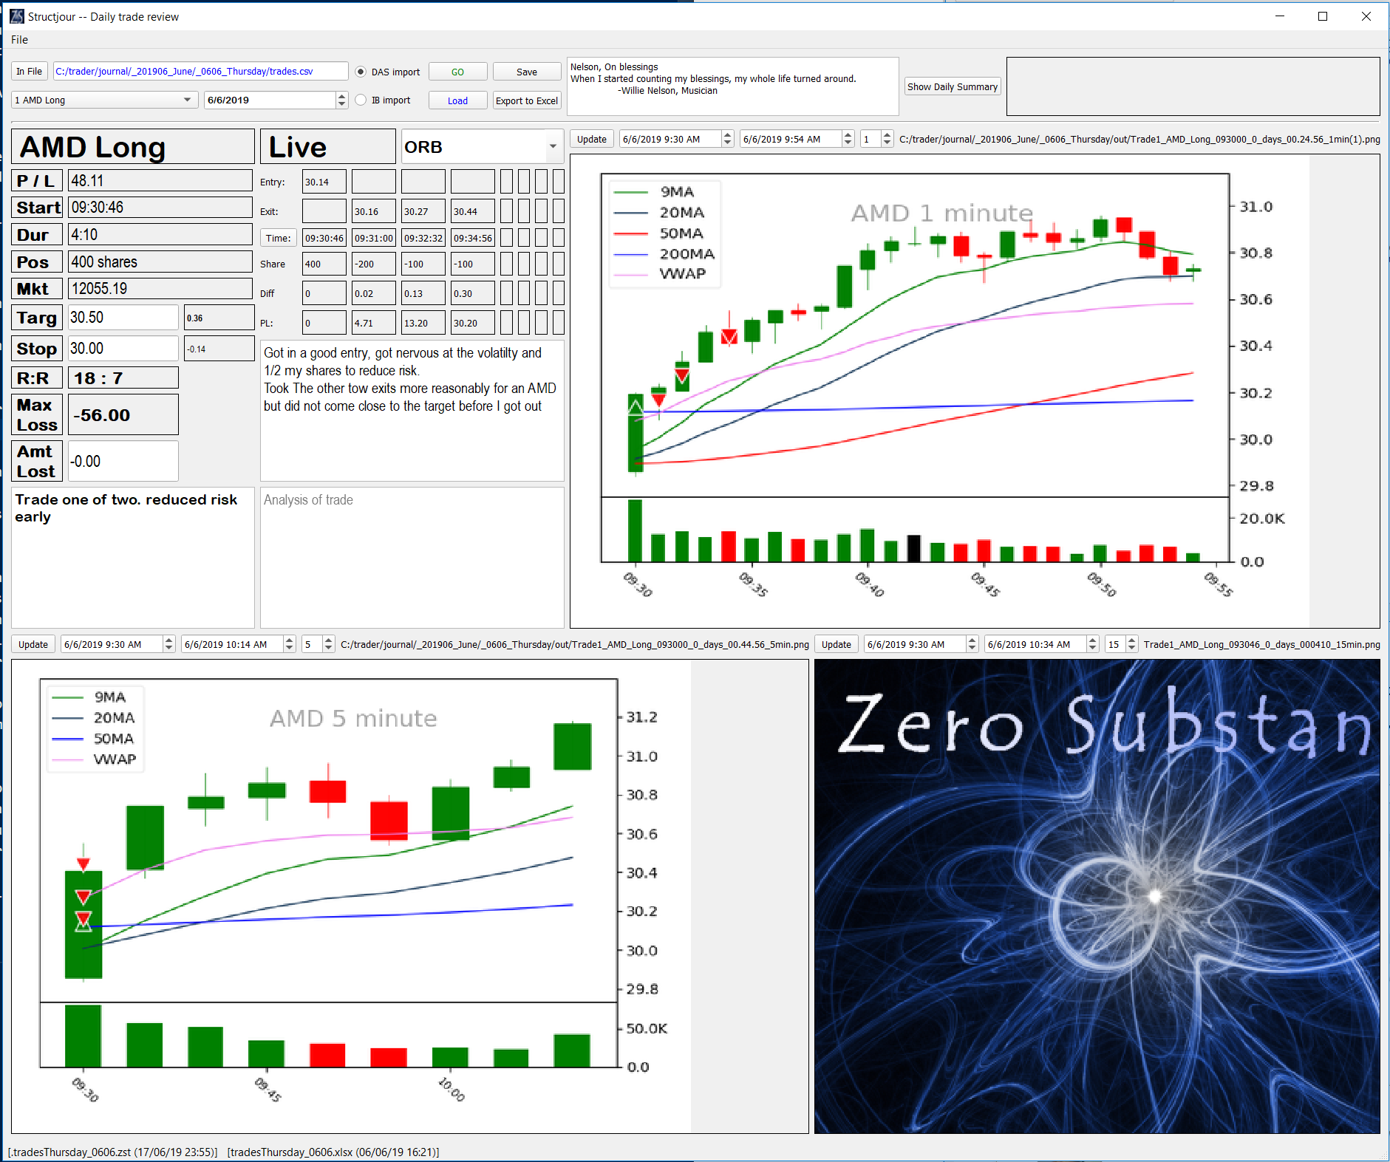Viewport: 1390px width, 1162px height.
Task: Click the Share -200 cell
Action: (x=373, y=264)
